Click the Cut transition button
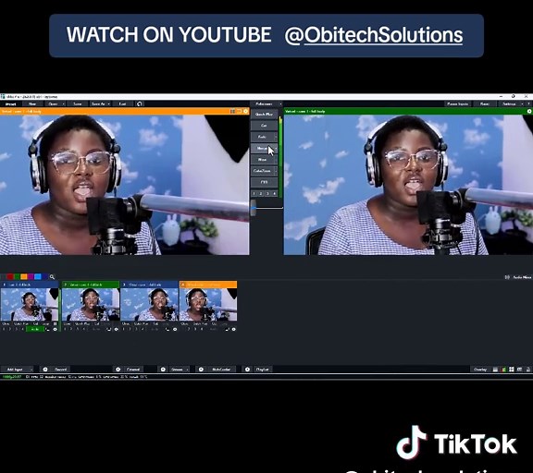Viewport: 533px width, 473px height. pyautogui.click(x=264, y=126)
